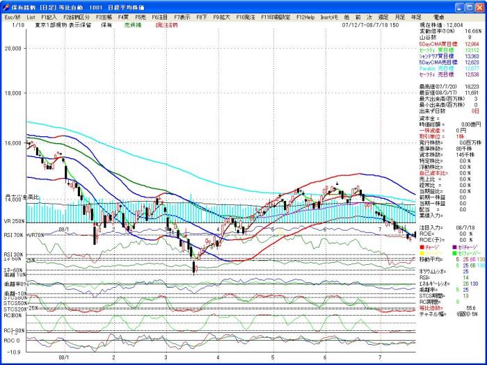487x365 pixels.
Task: Click the RSI= 14 setting
Action: (x=444, y=277)
